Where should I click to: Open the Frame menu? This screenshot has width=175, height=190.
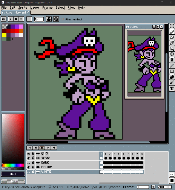point(48,8)
